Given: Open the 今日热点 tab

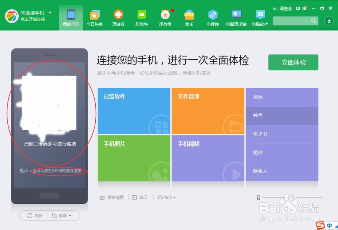Looking at the screenshot, I should tap(94, 18).
